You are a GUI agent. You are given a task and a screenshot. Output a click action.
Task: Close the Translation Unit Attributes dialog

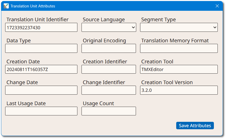(217, 6)
